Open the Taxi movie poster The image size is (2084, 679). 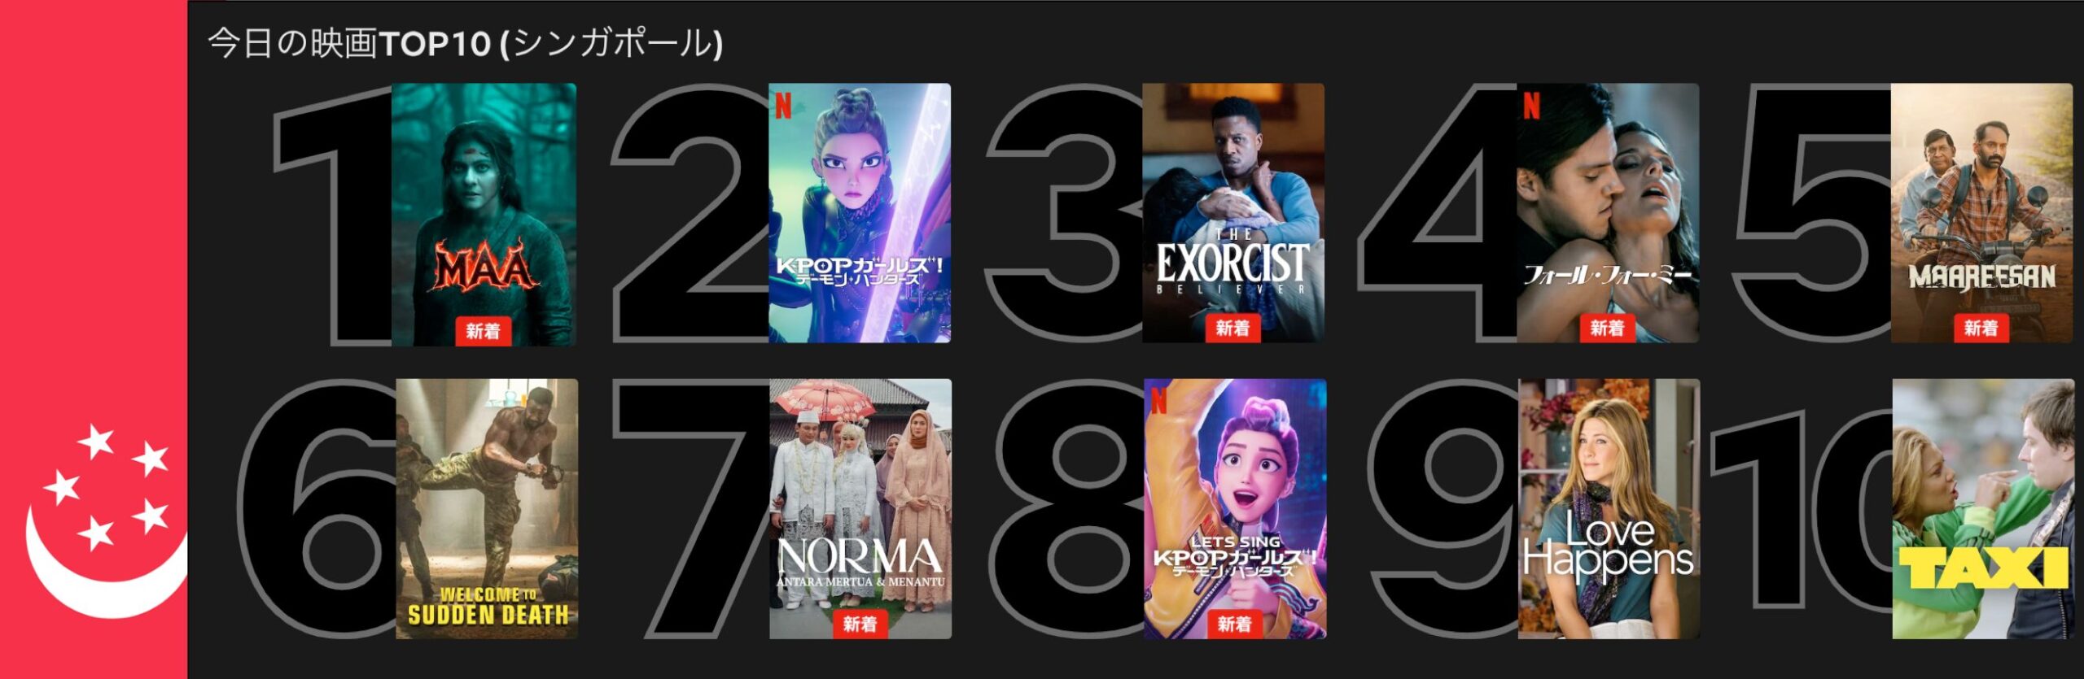[x=1983, y=508]
